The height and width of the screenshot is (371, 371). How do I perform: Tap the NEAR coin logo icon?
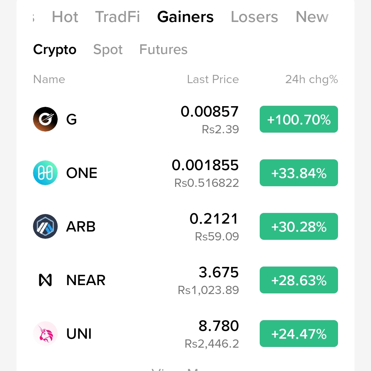(x=45, y=280)
